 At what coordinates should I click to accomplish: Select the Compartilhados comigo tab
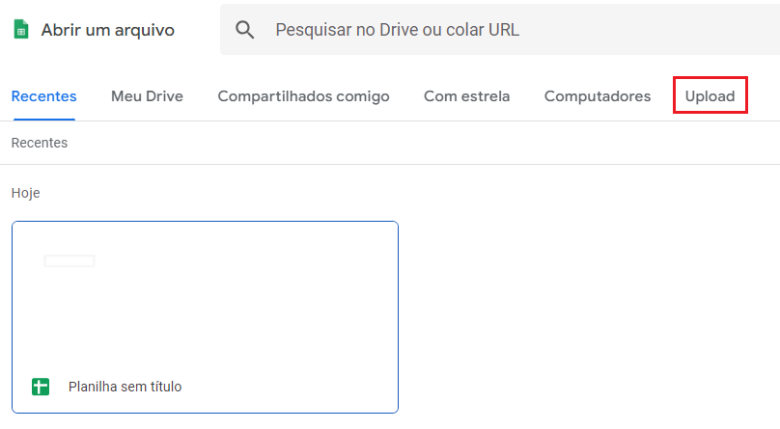(303, 95)
